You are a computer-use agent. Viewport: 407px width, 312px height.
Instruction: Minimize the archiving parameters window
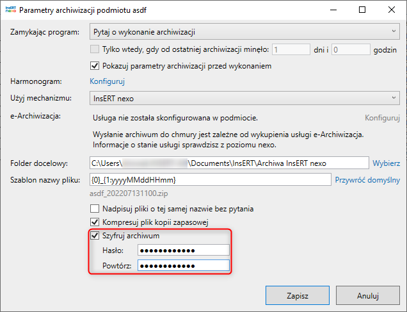(332, 10)
